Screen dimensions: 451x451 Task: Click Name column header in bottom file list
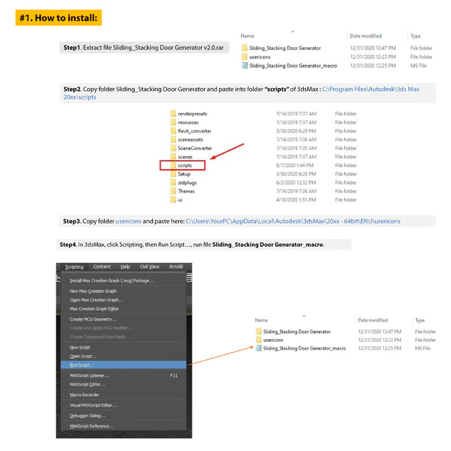(x=261, y=320)
